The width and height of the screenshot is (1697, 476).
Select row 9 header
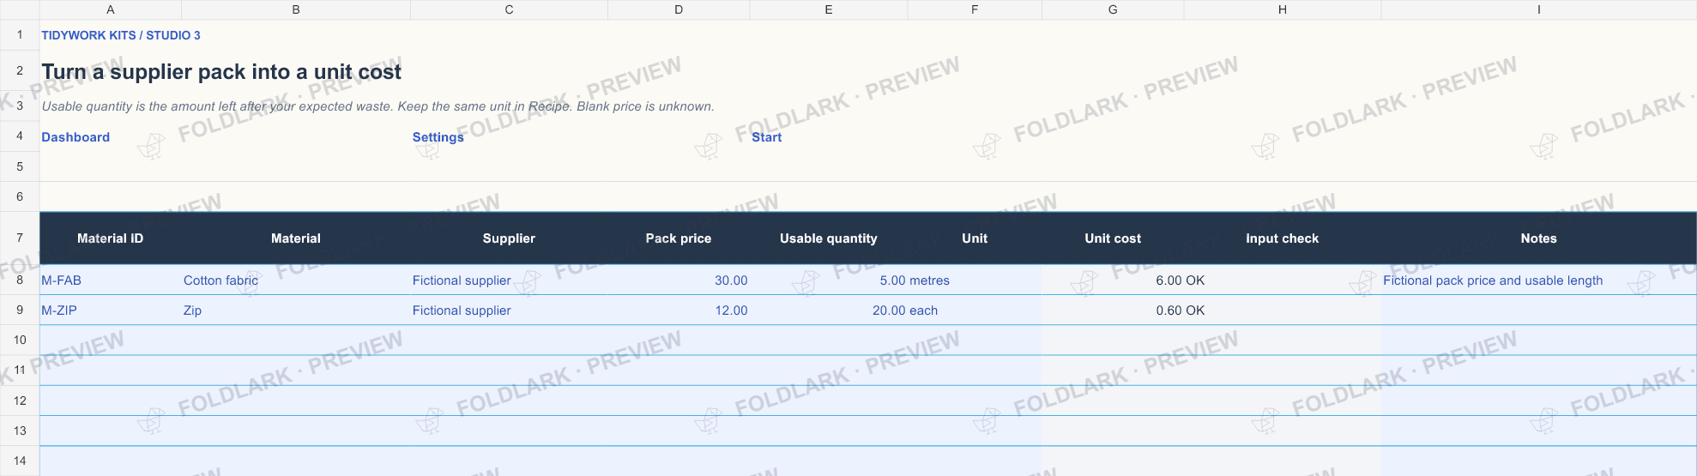(20, 310)
